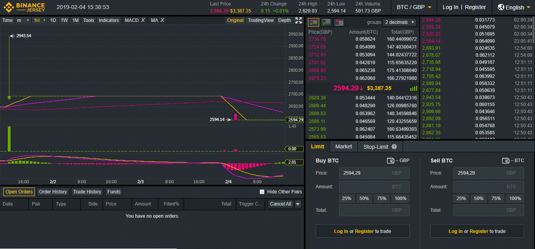Open the chart Tools menu
The height and width of the screenshot is (249, 535).
[x=89, y=20]
